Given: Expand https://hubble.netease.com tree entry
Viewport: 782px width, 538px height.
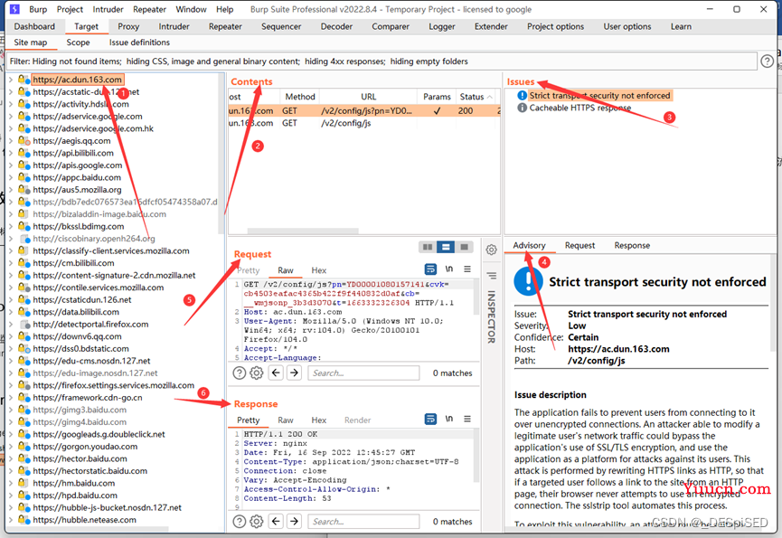Looking at the screenshot, I should pyautogui.click(x=11, y=520).
